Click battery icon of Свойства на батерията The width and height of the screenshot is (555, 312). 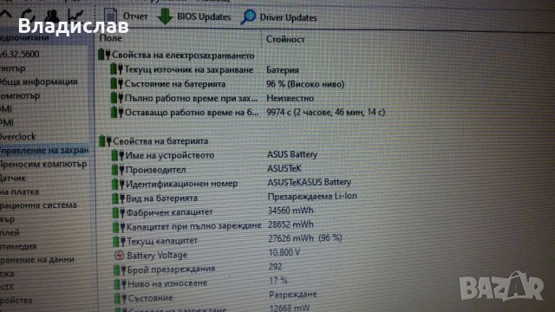pos(105,140)
